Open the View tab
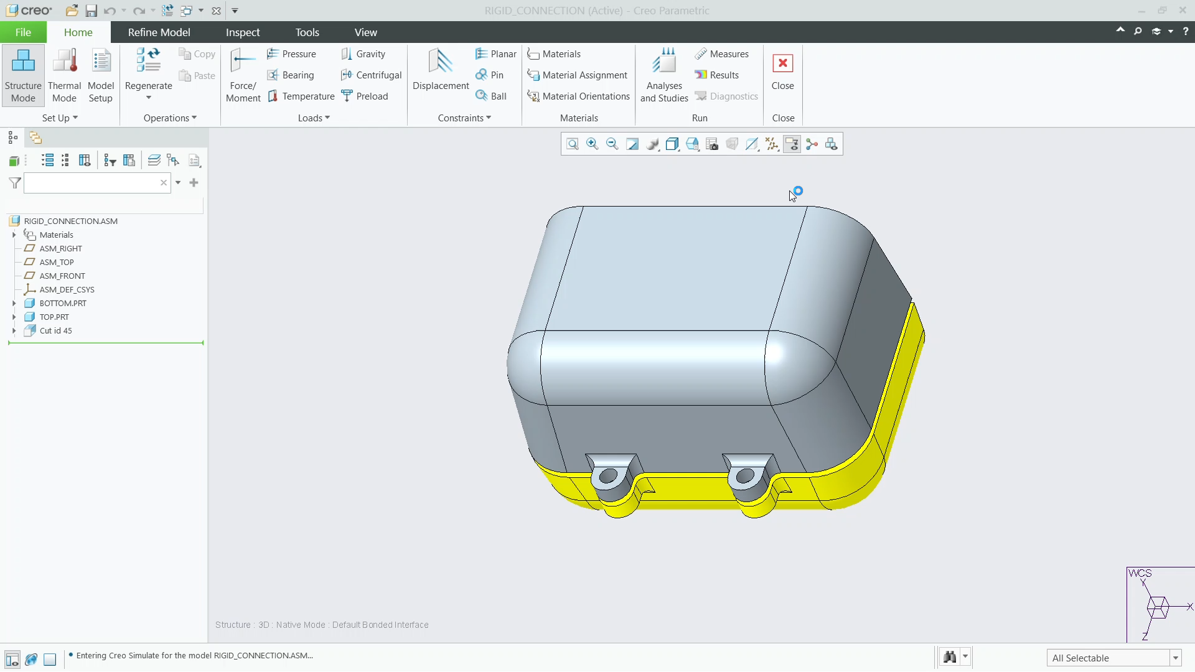The height and width of the screenshot is (672, 1195). point(365,32)
